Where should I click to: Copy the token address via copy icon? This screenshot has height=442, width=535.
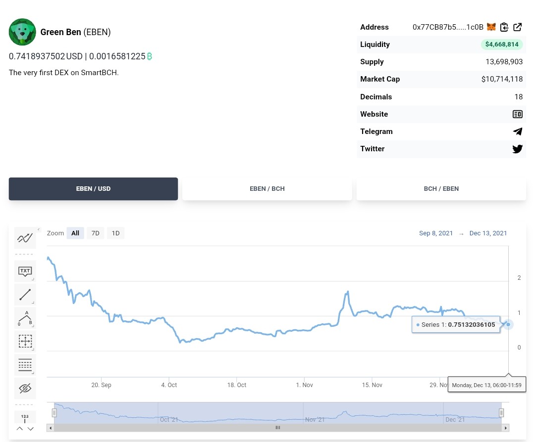[x=504, y=27]
